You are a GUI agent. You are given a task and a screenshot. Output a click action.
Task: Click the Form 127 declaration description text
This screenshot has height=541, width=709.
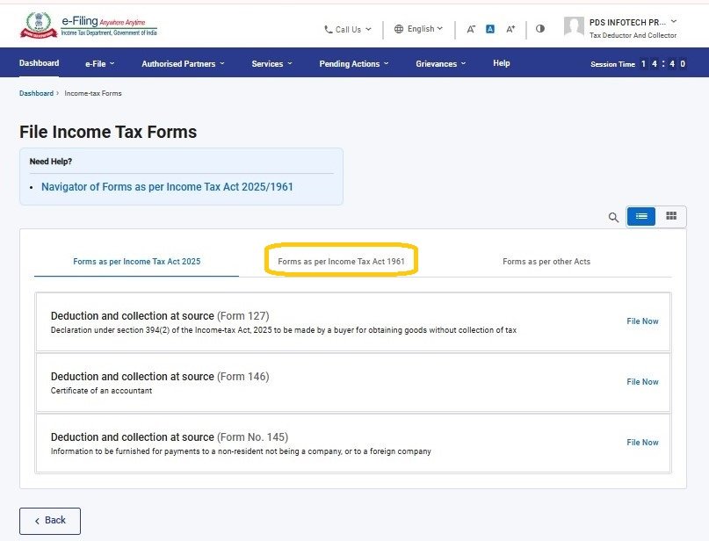click(284, 330)
